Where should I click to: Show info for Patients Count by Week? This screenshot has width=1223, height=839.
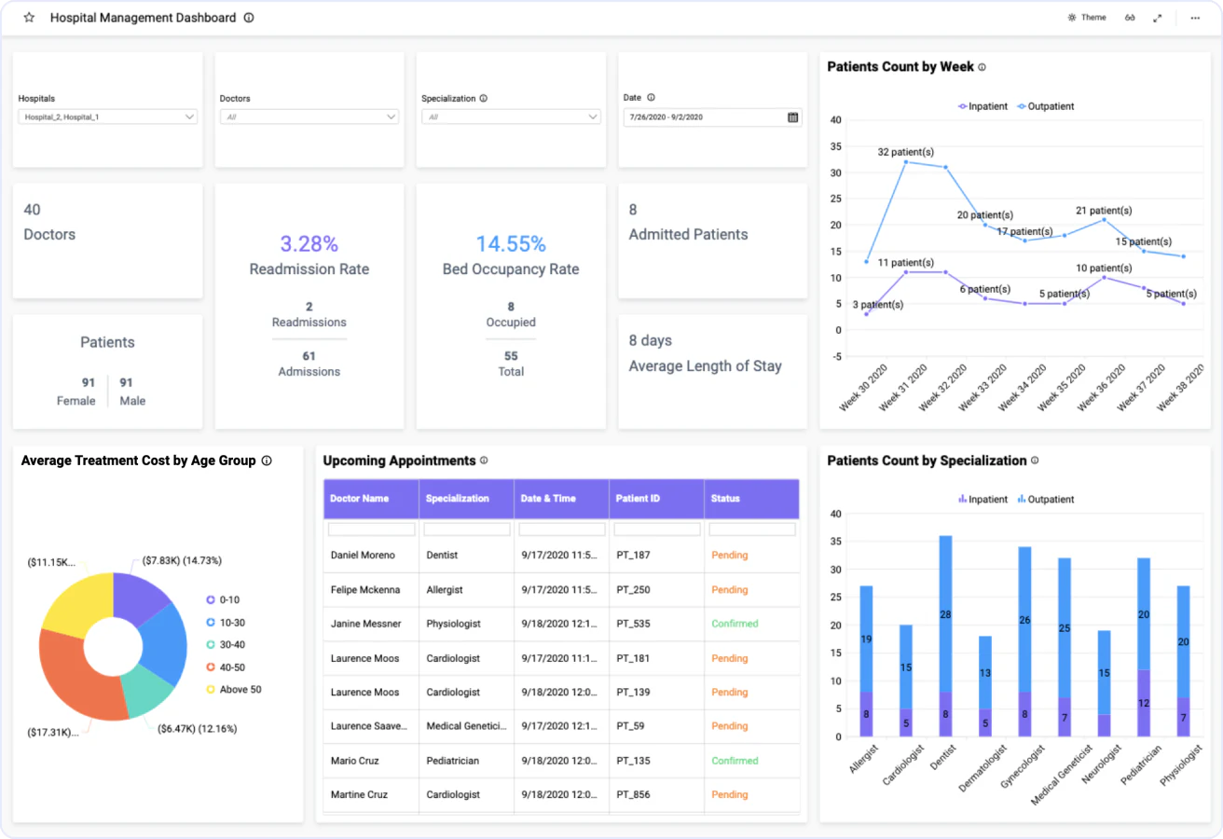[982, 67]
